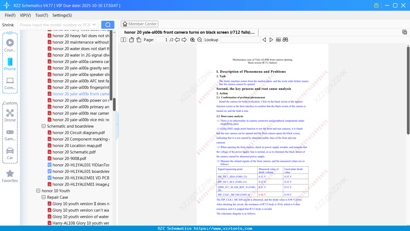Rotate page clockwise
The height and width of the screenshot is (231, 410).
pyautogui.click(x=139, y=40)
